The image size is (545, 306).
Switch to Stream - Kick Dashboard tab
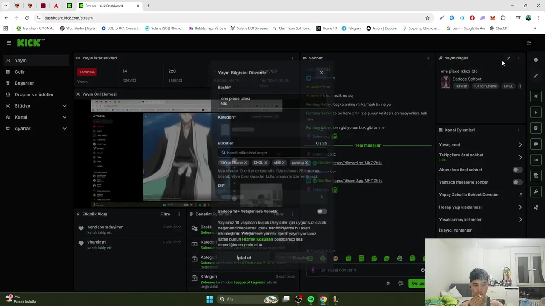click(x=109, y=6)
